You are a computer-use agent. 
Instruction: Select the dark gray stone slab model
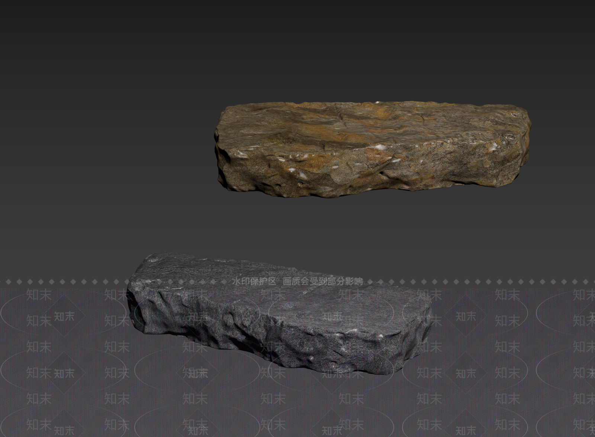[279, 314]
